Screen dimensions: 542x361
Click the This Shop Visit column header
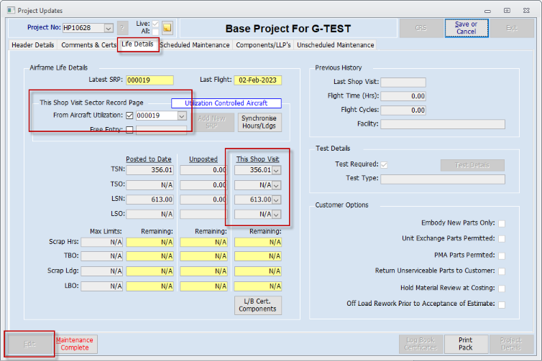pos(258,159)
